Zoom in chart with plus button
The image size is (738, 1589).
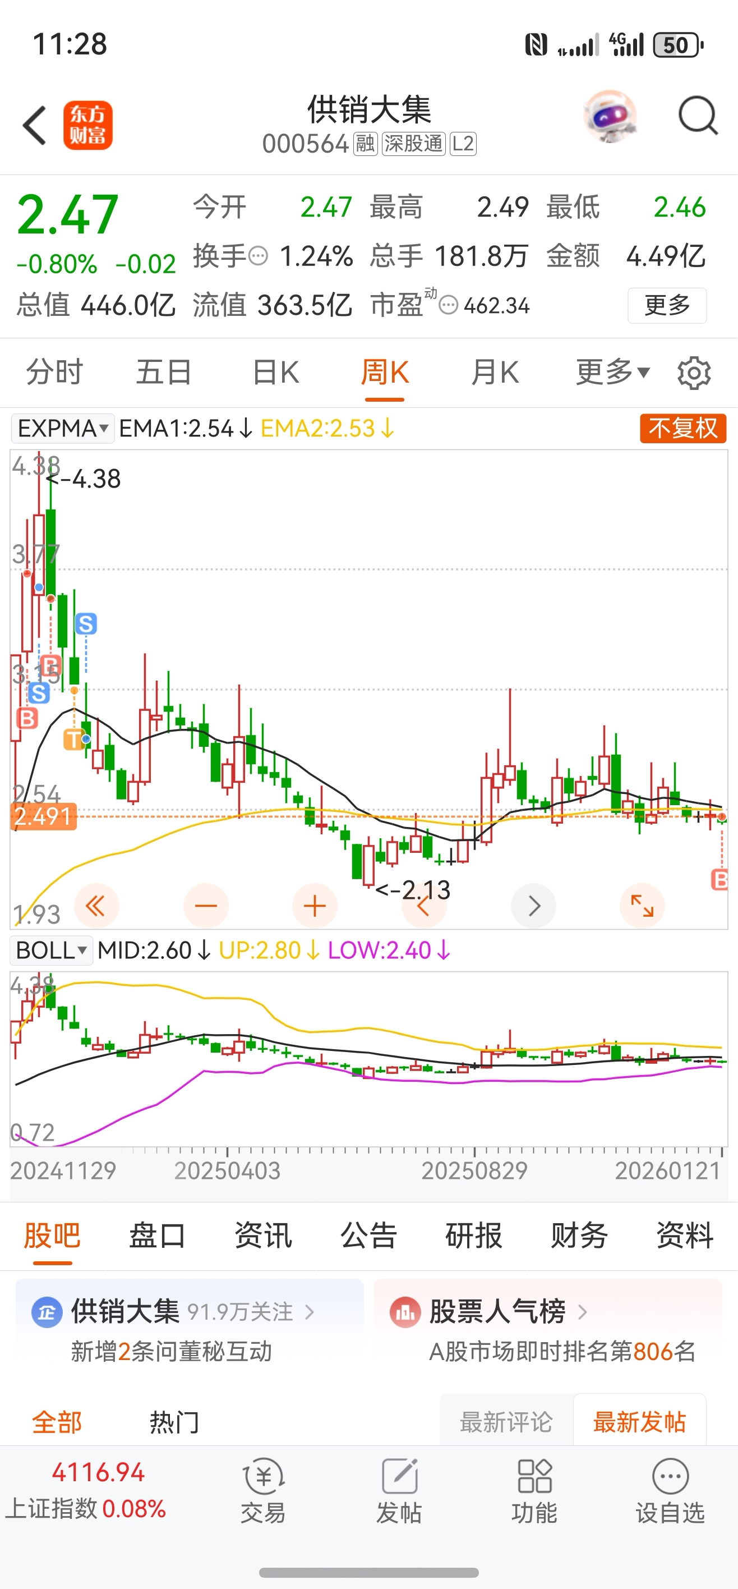[315, 906]
